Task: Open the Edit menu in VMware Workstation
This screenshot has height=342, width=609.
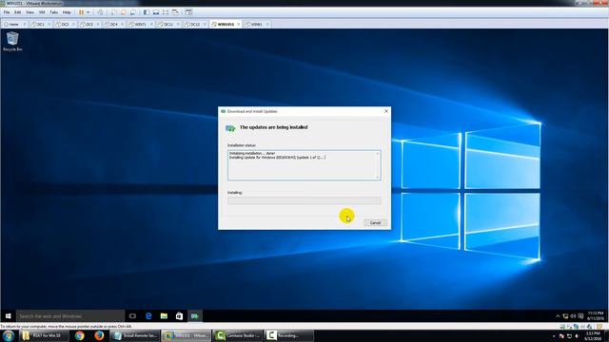Action: click(x=18, y=12)
